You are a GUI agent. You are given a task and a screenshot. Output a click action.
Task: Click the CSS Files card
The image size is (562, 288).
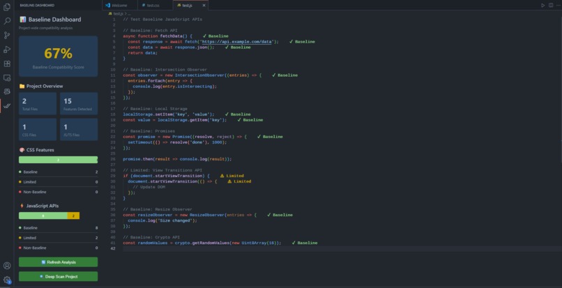click(x=38, y=130)
